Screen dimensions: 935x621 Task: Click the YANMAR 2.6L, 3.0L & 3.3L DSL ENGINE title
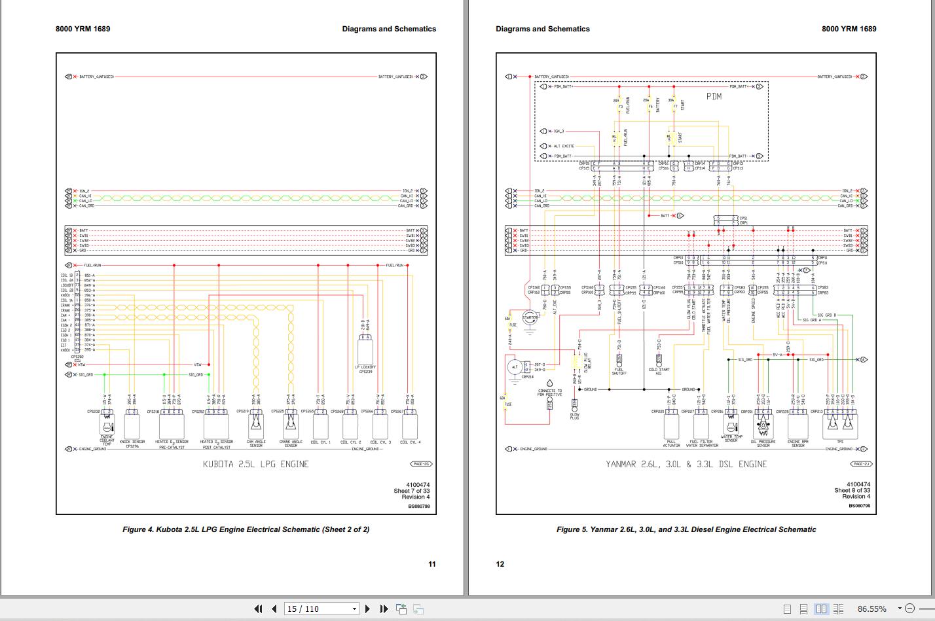[x=686, y=464]
